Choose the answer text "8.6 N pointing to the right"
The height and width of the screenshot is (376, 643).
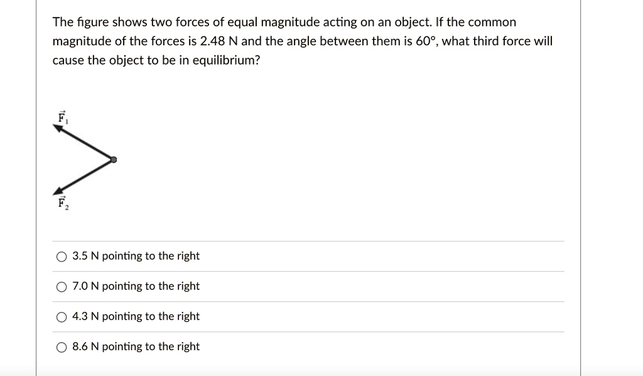click(136, 346)
